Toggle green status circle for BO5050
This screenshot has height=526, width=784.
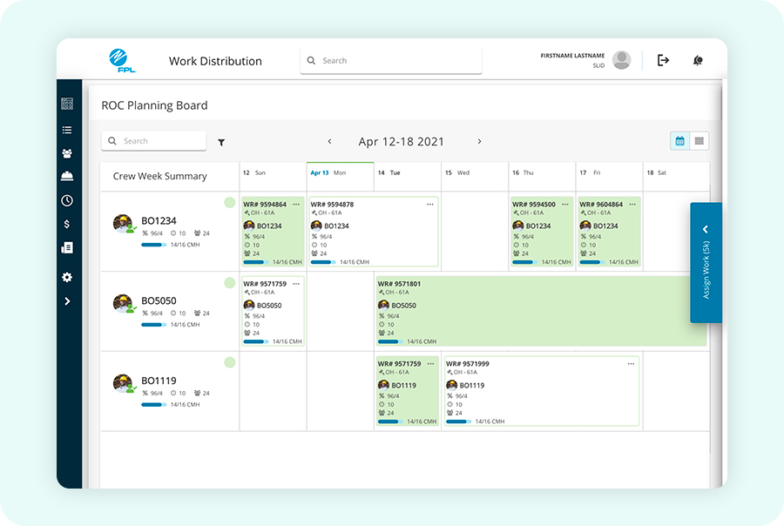[229, 282]
